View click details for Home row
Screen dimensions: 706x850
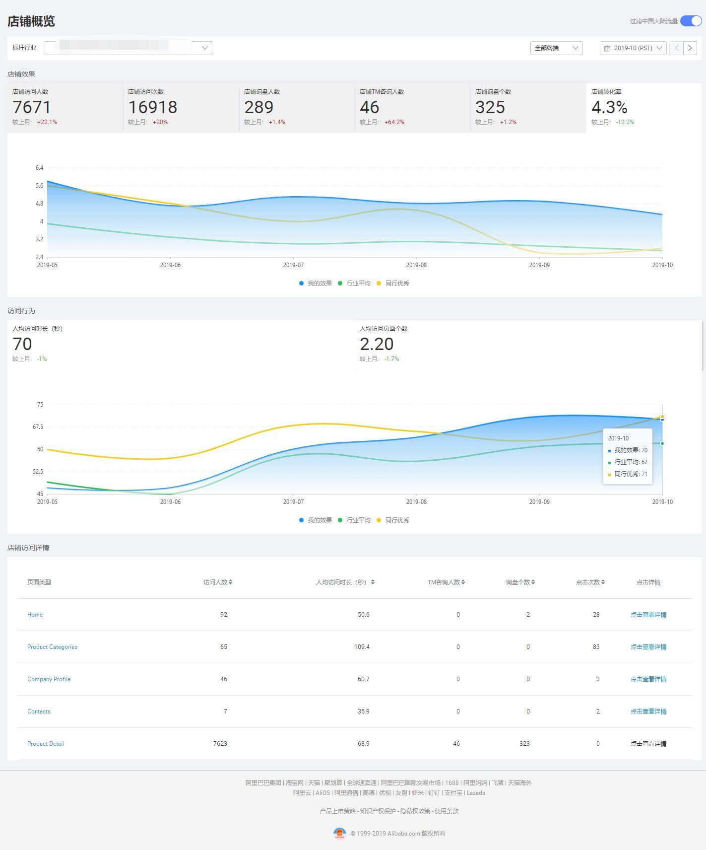[648, 615]
